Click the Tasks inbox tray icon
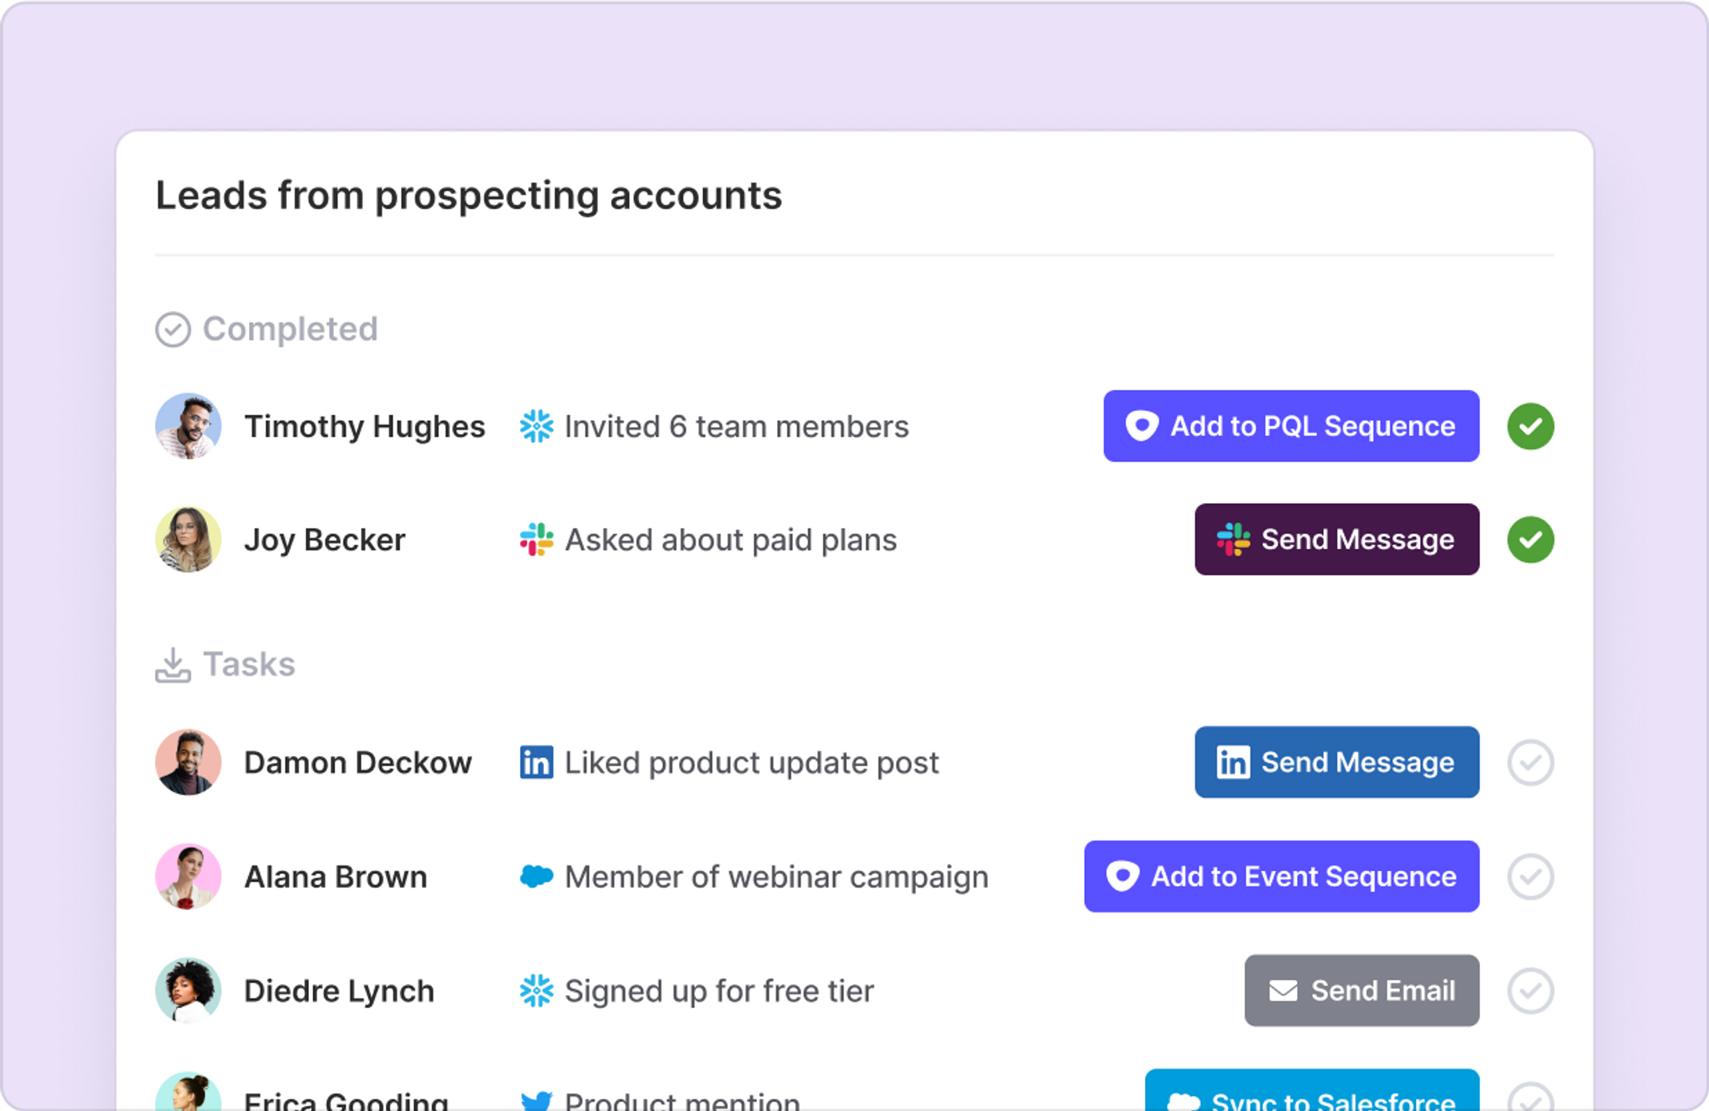 [x=173, y=665]
